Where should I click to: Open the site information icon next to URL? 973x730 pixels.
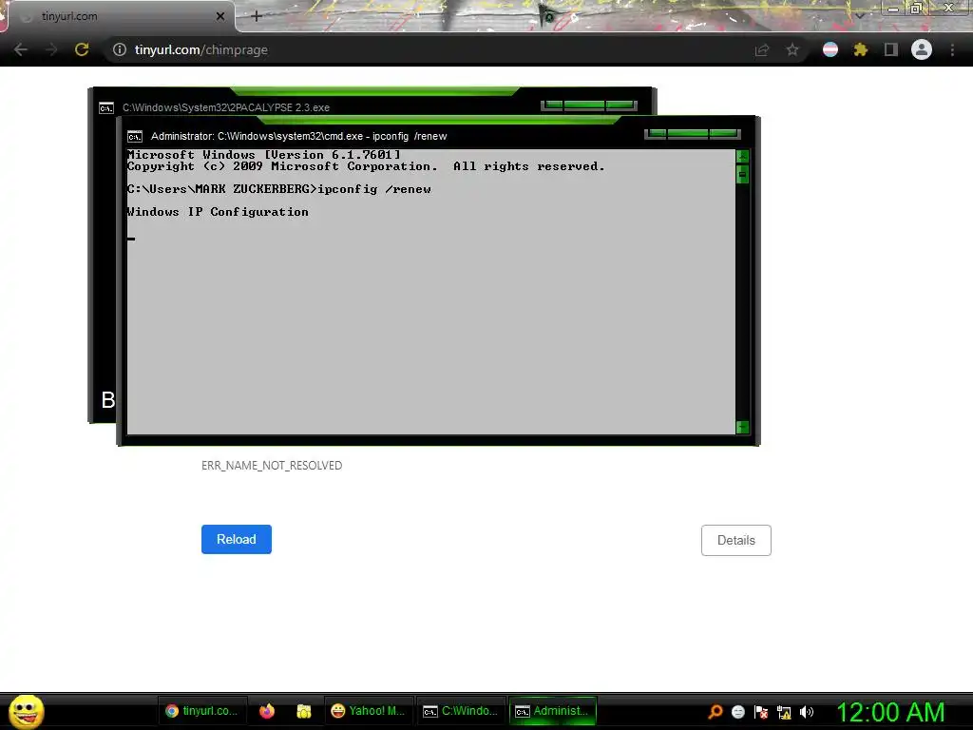coord(120,49)
